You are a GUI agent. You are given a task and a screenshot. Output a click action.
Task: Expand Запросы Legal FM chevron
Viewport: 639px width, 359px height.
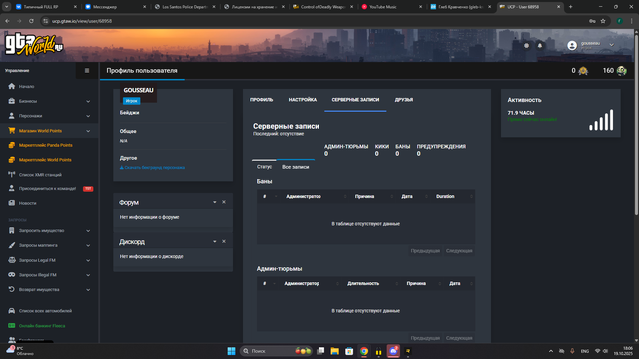(x=88, y=260)
